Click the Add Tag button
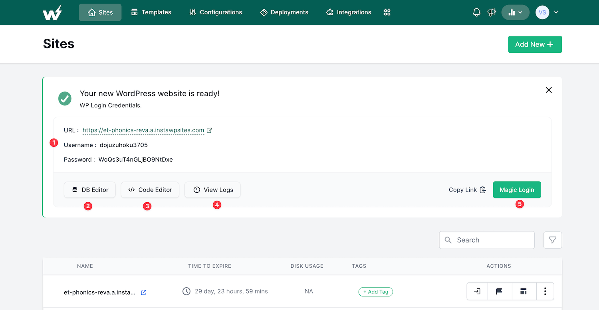Image resolution: width=599 pixels, height=310 pixels. tap(376, 292)
